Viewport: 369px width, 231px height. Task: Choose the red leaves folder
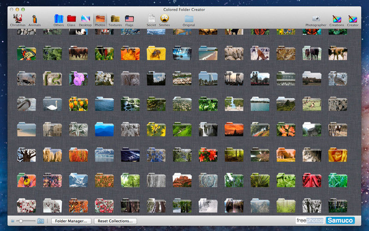312,180
